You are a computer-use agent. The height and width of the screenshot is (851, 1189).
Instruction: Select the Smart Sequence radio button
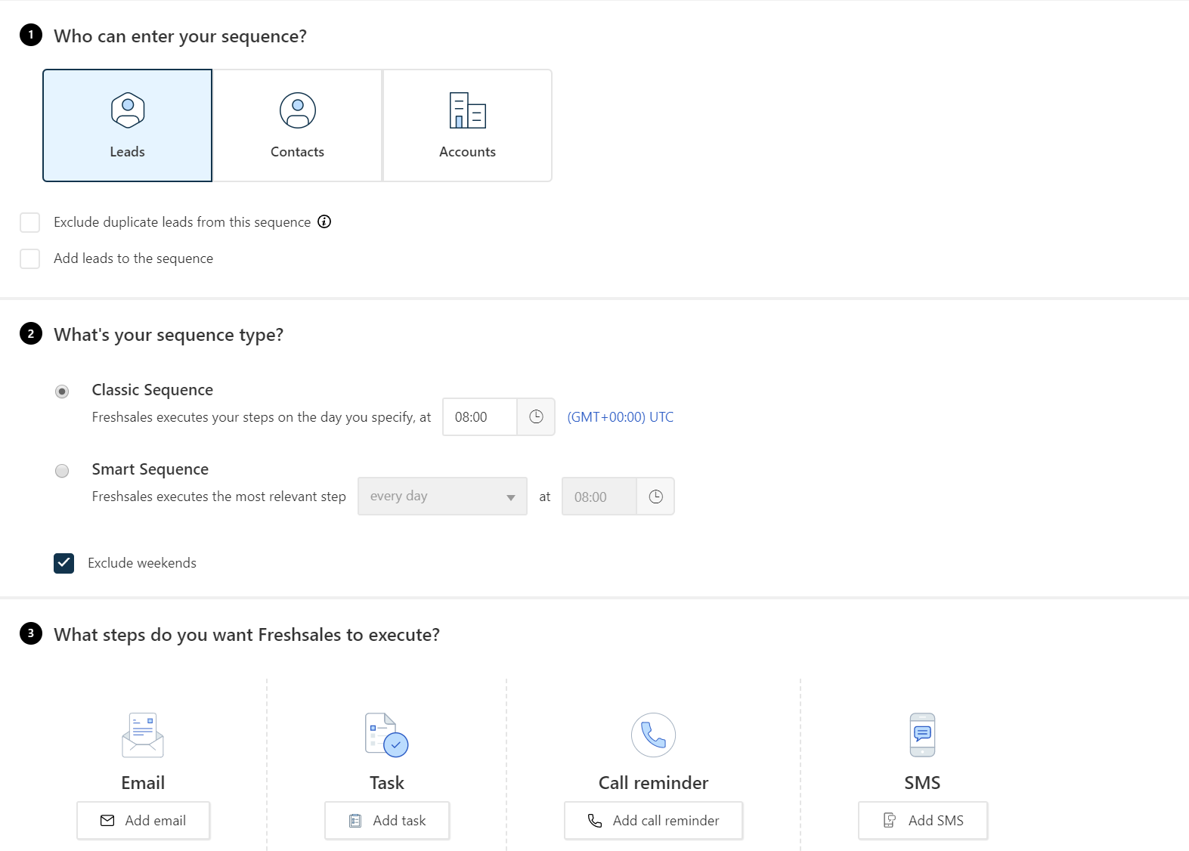click(62, 471)
